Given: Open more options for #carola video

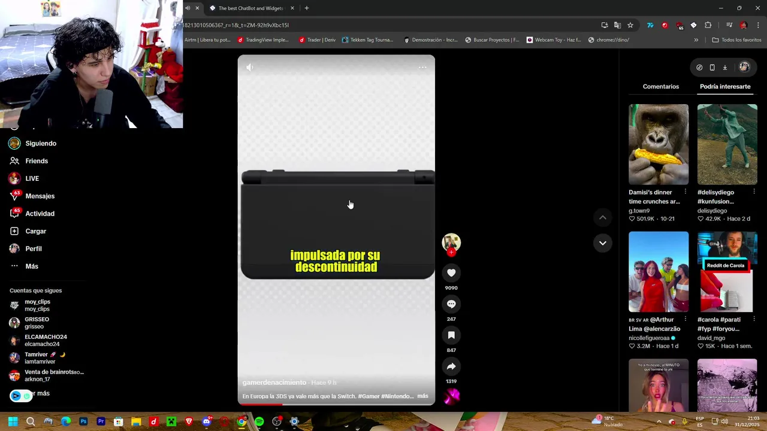Looking at the screenshot, I should click(x=754, y=320).
